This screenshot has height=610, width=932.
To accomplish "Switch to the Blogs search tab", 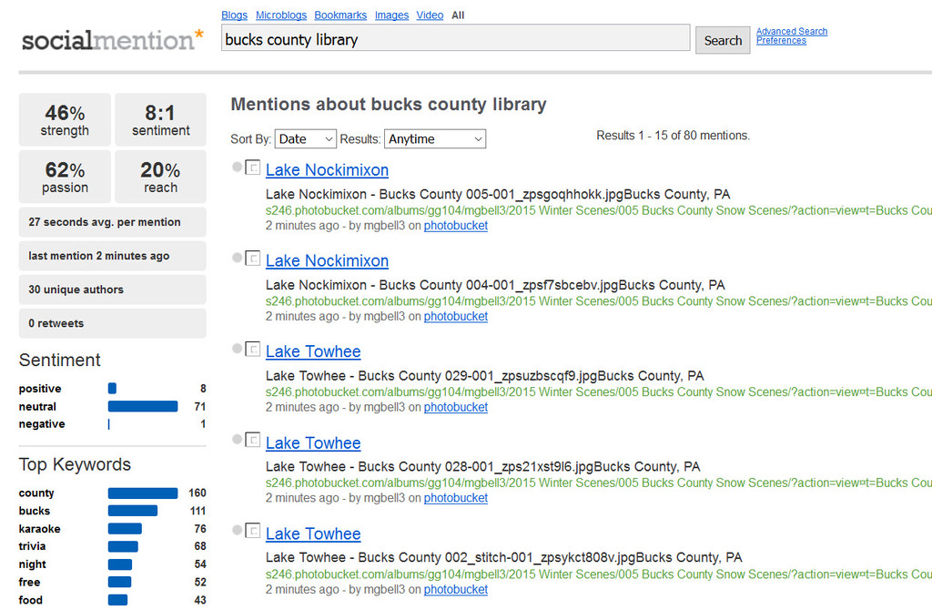I will [234, 15].
